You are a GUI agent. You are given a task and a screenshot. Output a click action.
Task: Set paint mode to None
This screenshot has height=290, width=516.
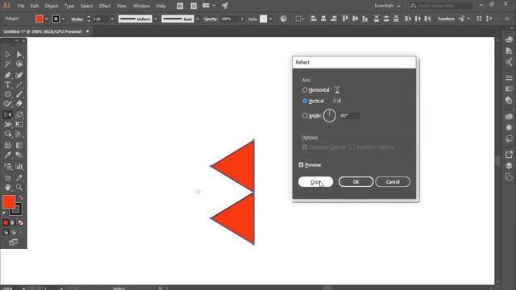tap(21, 222)
